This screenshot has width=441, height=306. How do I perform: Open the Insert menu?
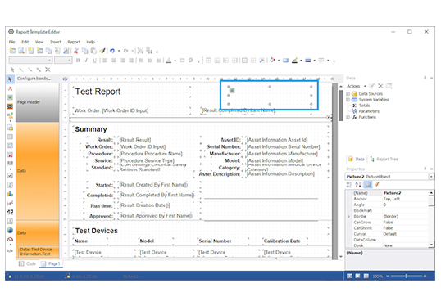click(x=56, y=42)
